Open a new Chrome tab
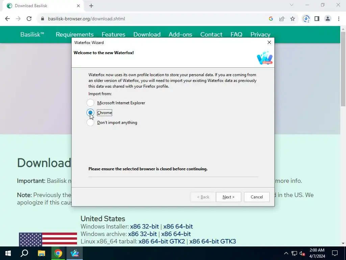Viewport: 346px width, 260px height. (91, 6)
